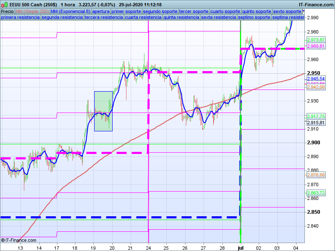Click the primer soporte label
335x251 pixels.
point(127,11)
